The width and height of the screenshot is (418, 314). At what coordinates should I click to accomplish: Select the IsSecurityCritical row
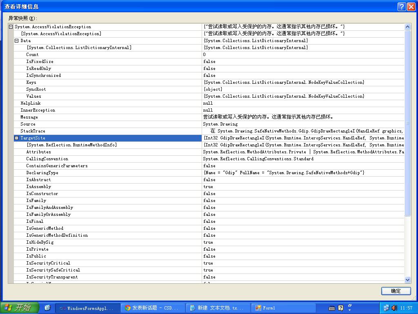(x=209, y=263)
